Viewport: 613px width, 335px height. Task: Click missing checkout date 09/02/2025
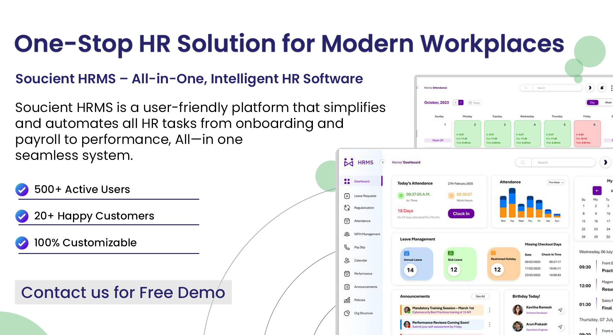point(533,262)
